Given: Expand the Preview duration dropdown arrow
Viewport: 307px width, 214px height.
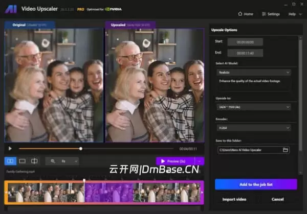Looking at the screenshot, I should pyautogui.click(x=200, y=161).
